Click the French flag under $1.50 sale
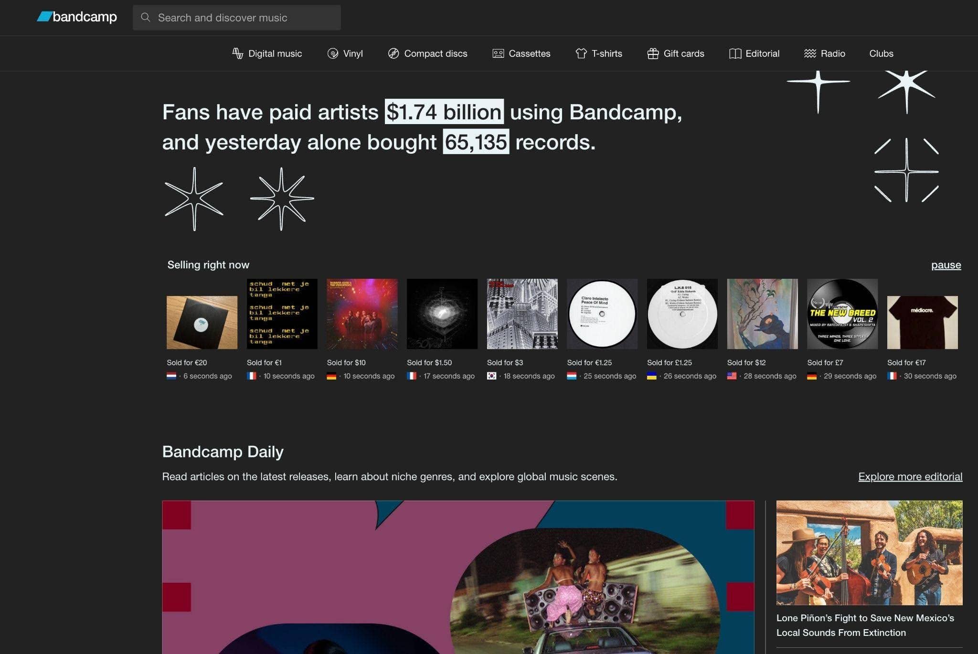 (x=412, y=376)
